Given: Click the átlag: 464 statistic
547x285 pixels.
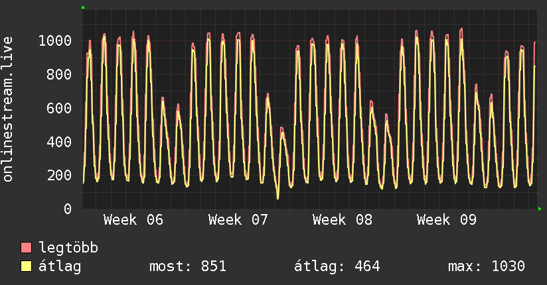Looking at the screenshot, I should 337,266.
